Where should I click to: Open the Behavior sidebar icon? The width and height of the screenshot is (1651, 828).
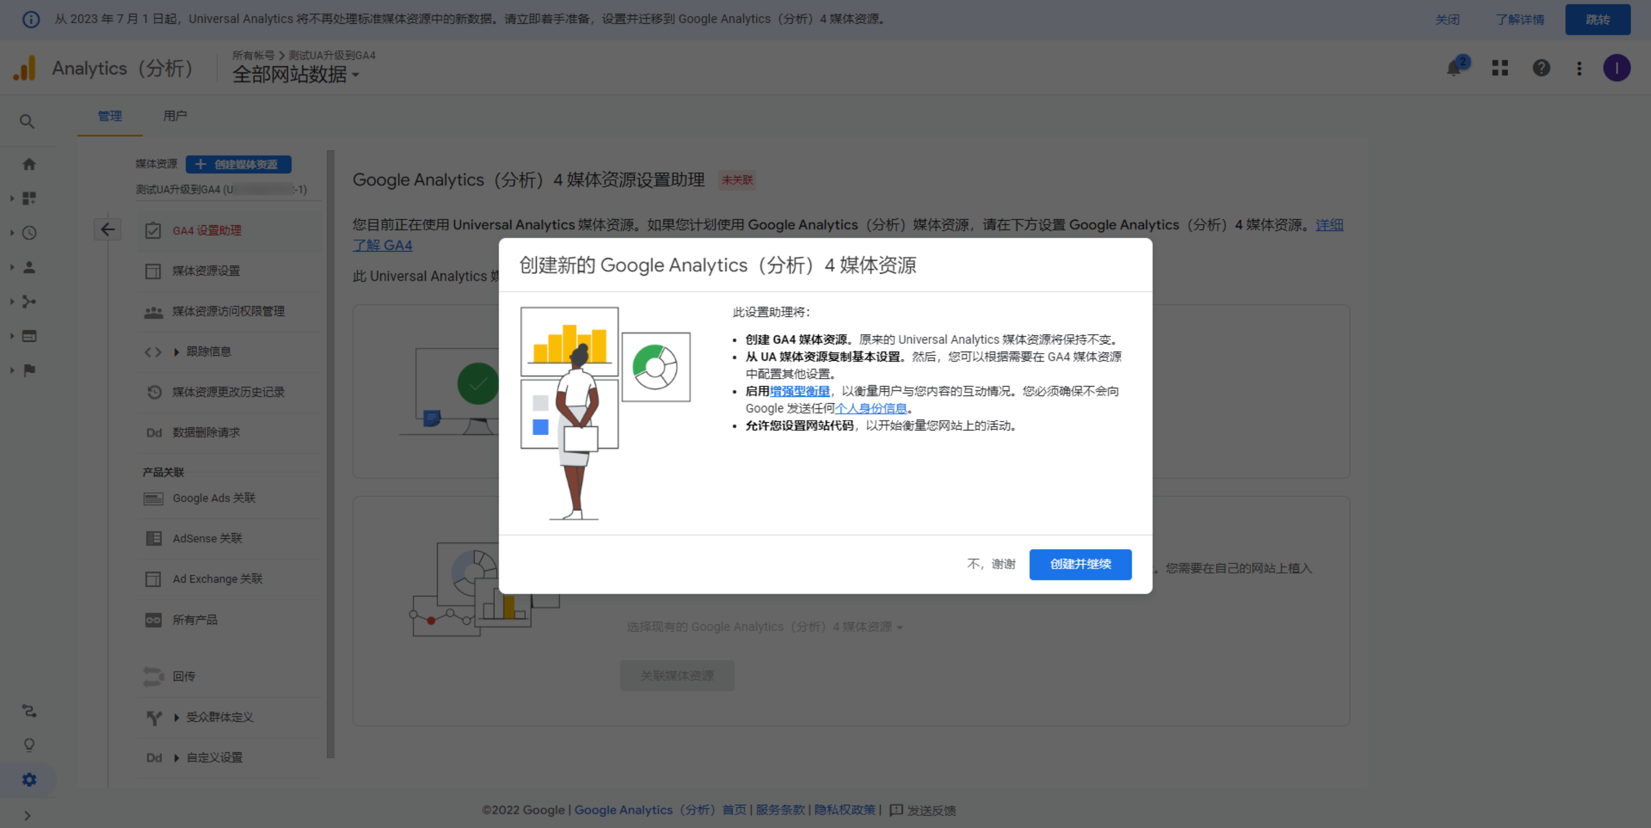coord(29,336)
